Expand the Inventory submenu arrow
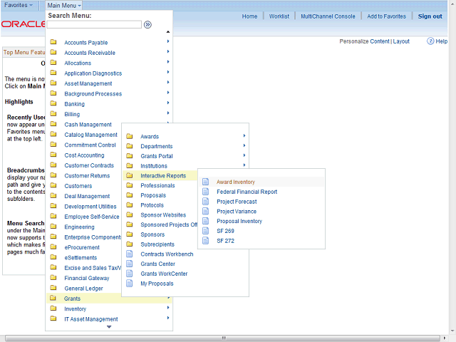 click(168, 308)
